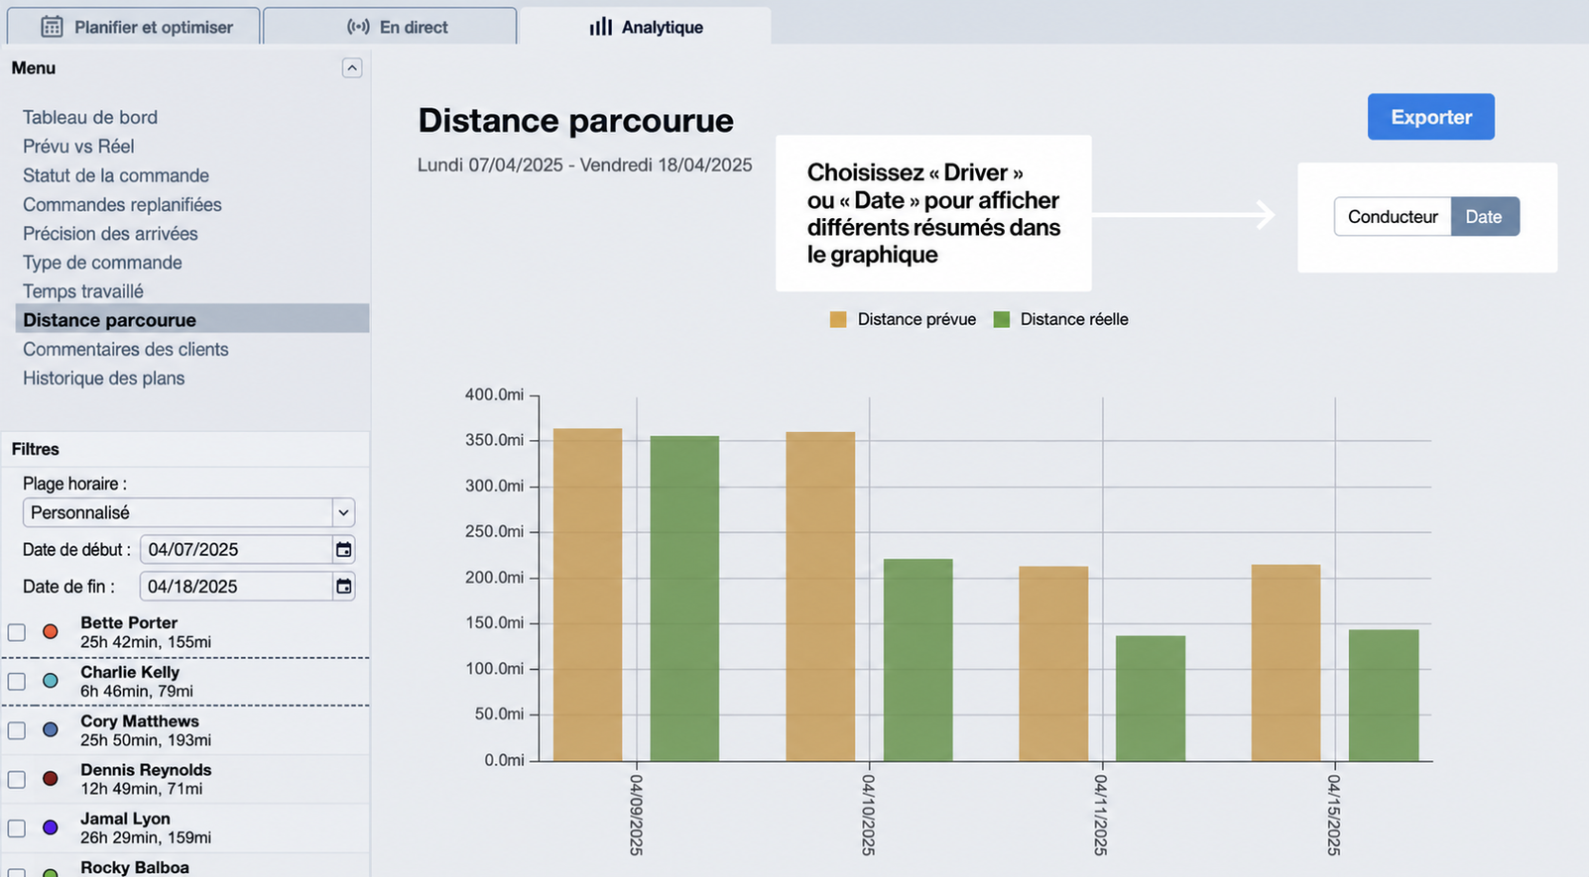Click Bette Porter's orange color dot
This screenshot has width=1589, height=877.
51,631
